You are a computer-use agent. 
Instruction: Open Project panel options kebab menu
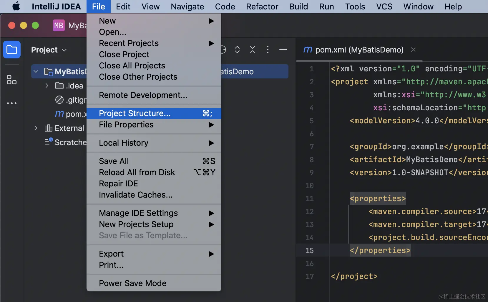pyautogui.click(x=268, y=50)
